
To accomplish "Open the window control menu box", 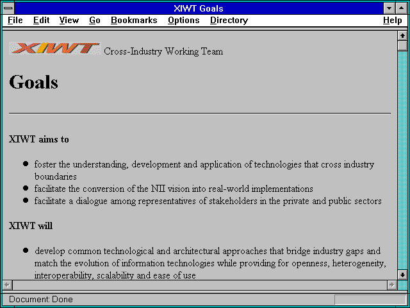I will point(8,8).
